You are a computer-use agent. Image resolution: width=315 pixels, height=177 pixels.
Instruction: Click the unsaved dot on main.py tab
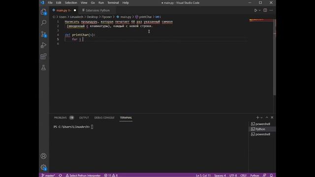coord(75,10)
